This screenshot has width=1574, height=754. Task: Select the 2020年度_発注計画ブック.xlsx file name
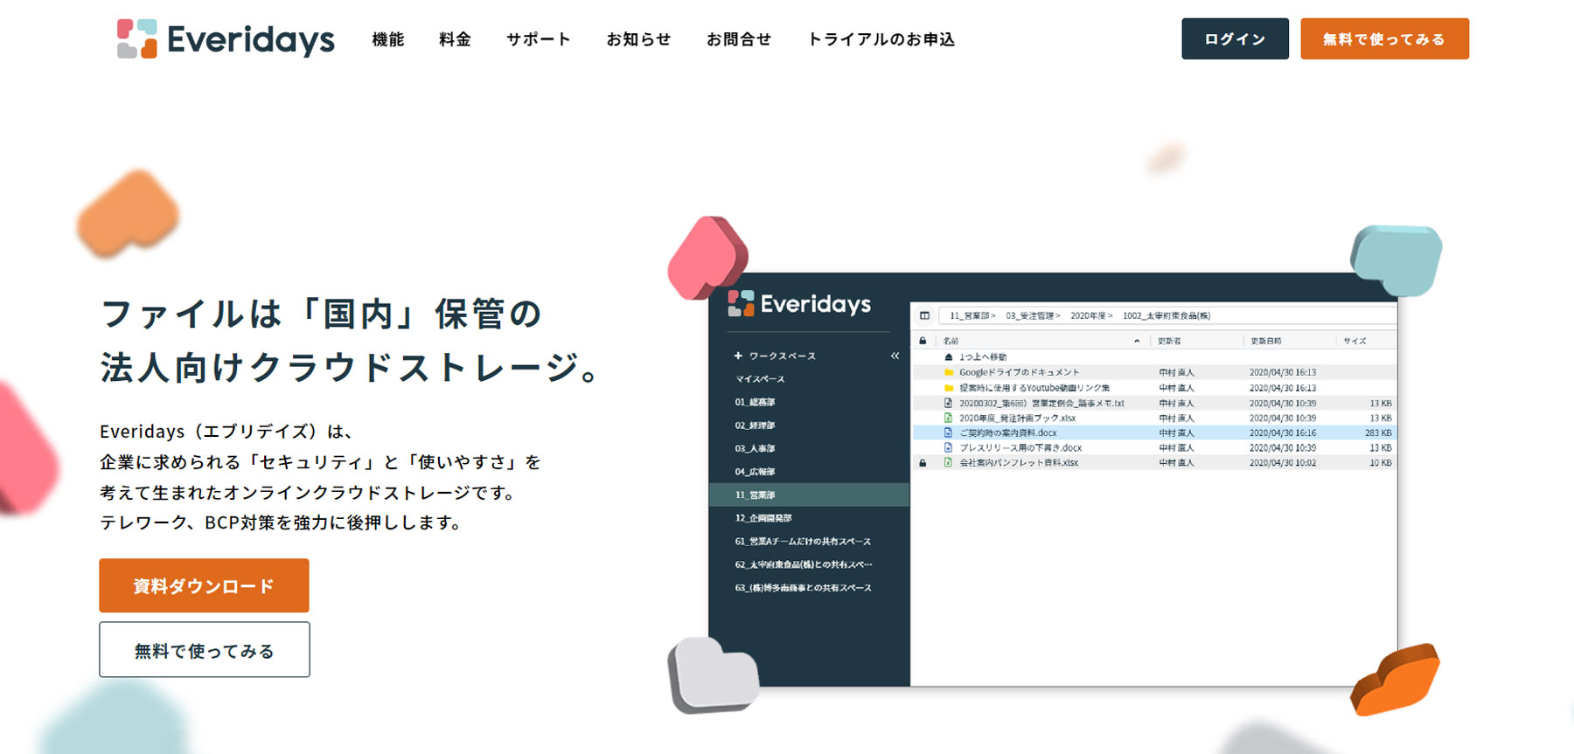coord(1017,419)
